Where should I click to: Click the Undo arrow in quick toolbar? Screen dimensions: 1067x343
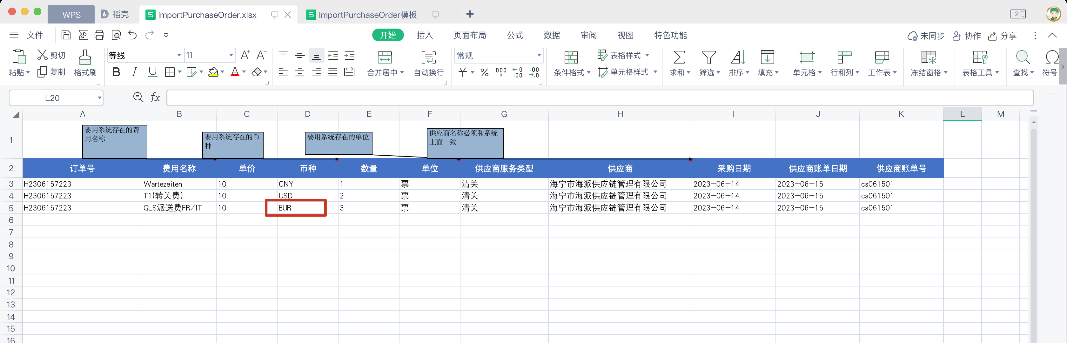[132, 35]
